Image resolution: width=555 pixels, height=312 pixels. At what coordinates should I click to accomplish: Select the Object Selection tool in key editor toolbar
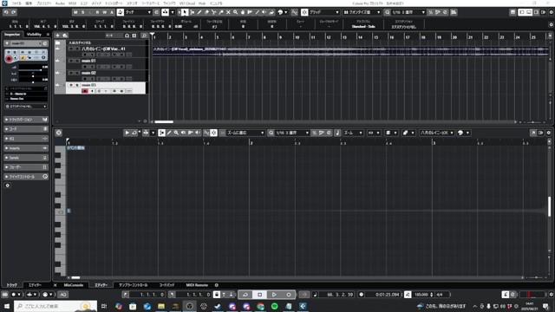pyautogui.click(x=162, y=133)
